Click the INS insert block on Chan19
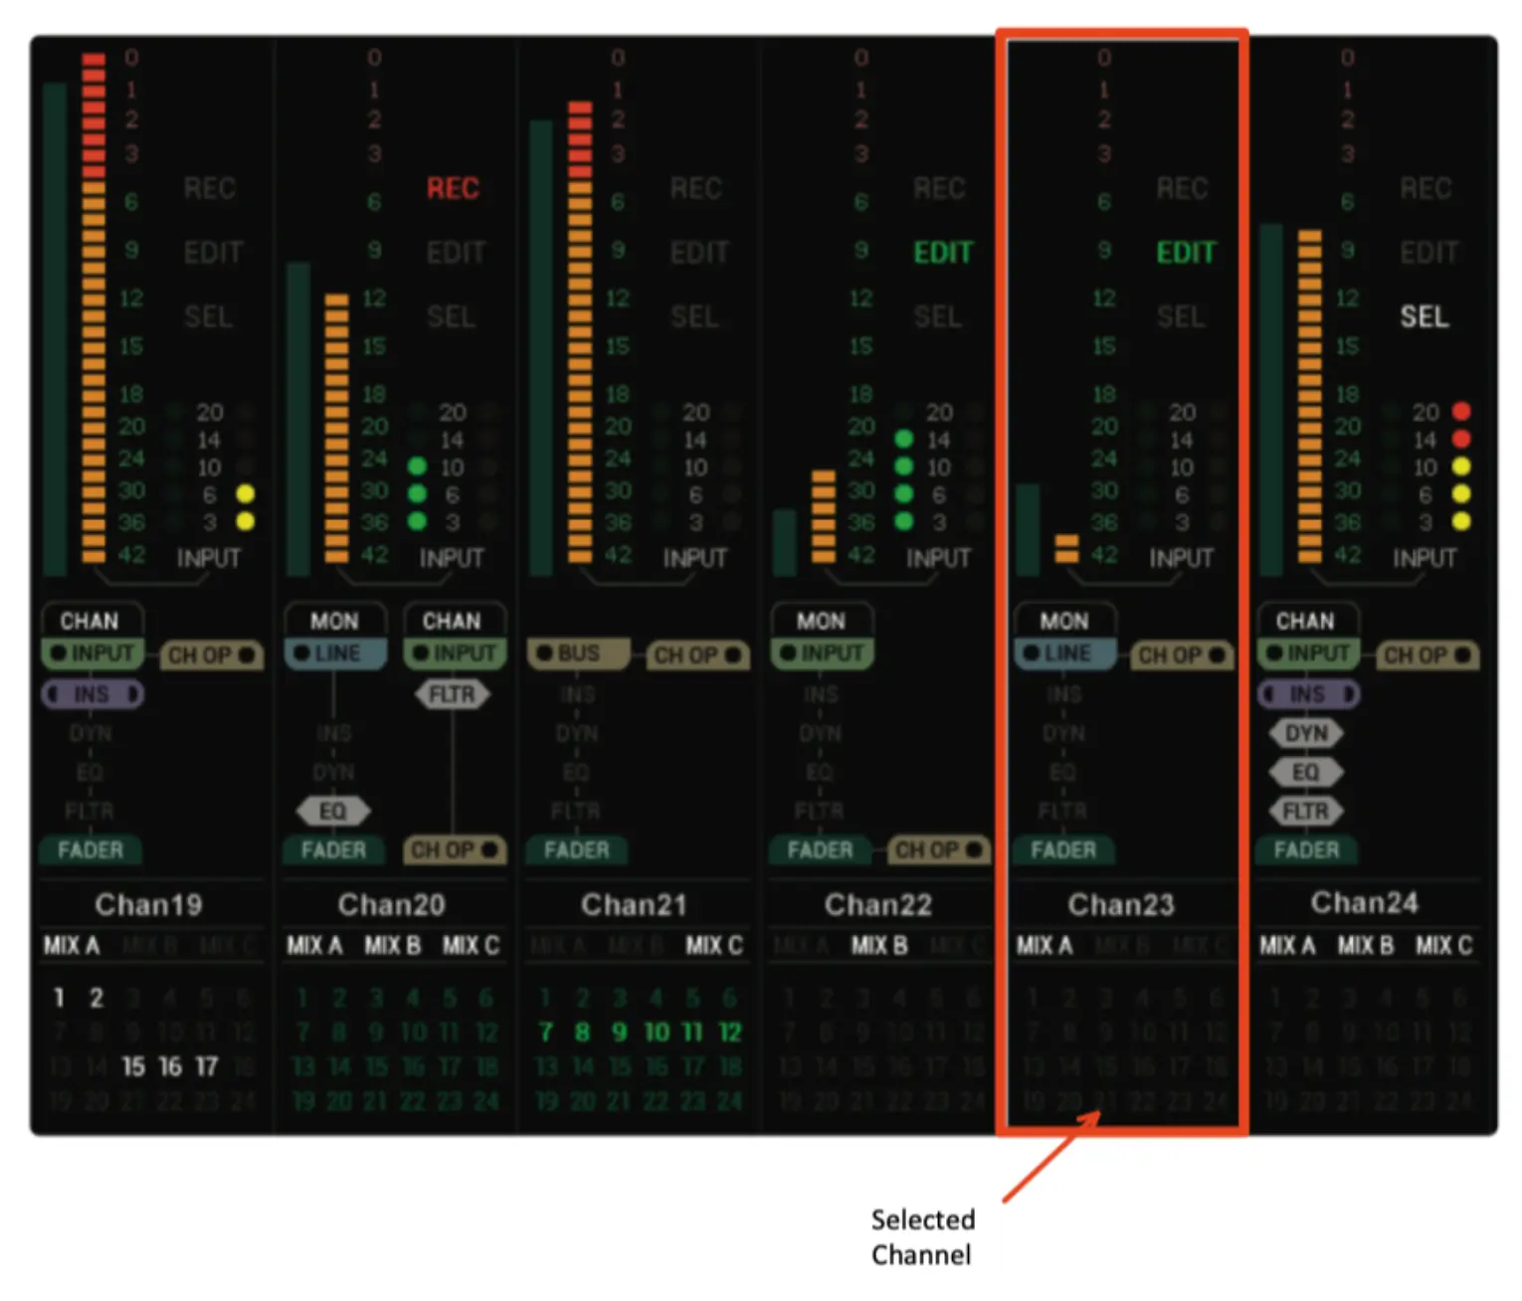Screen dimensions: 1522x1301 [x=93, y=694]
